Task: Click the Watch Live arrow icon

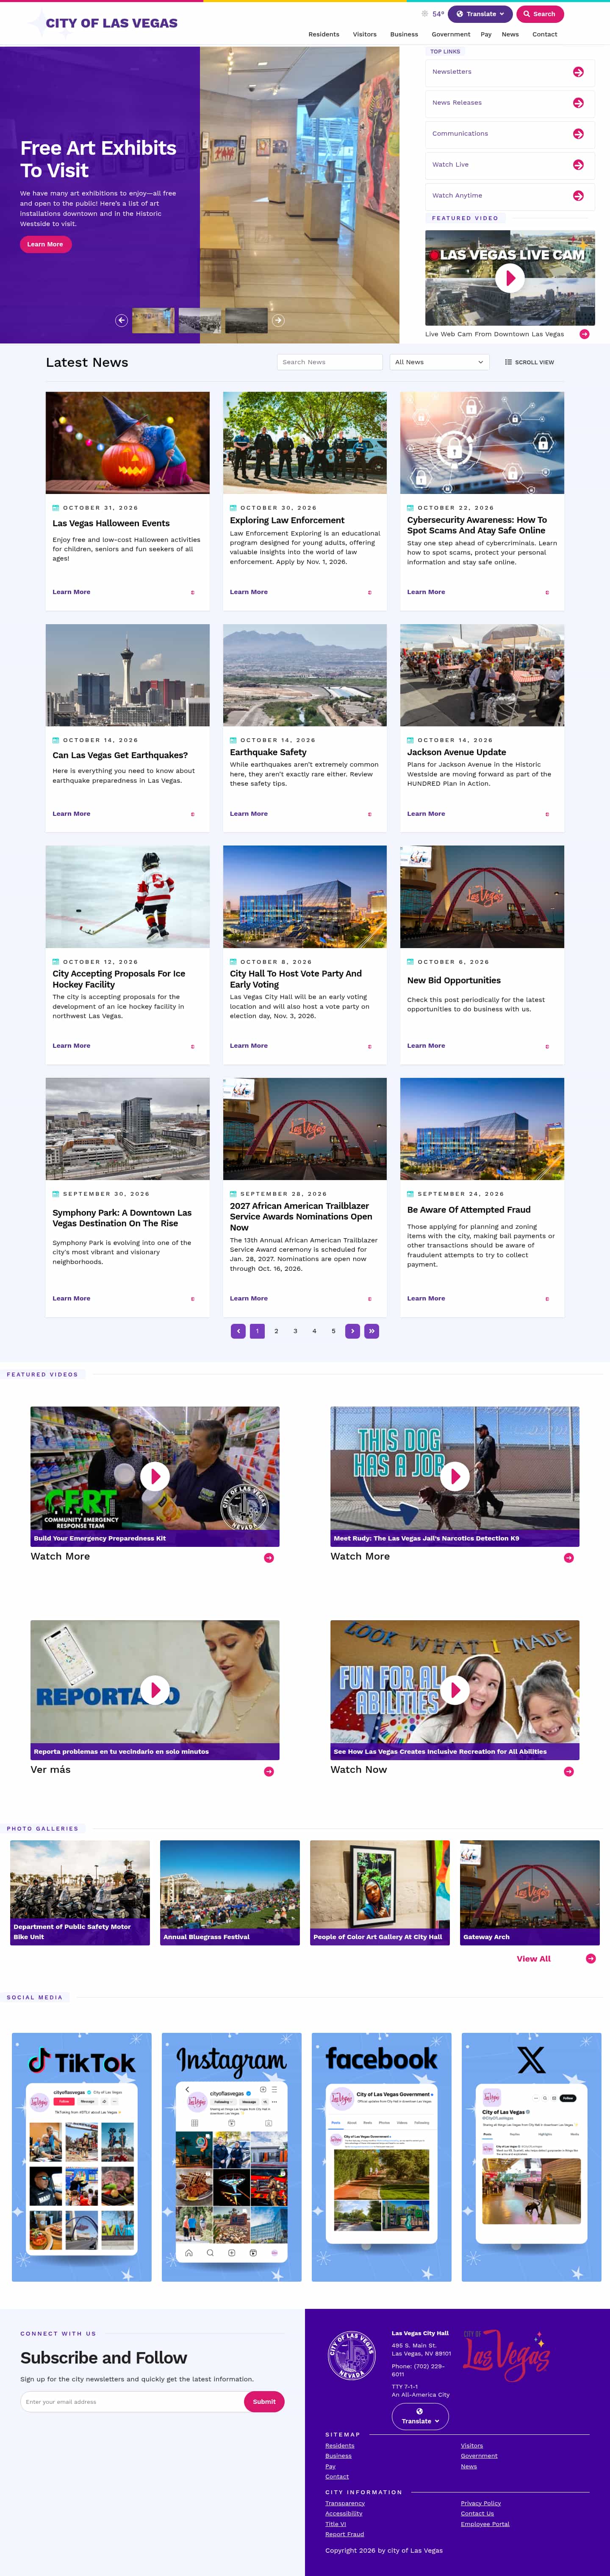Action: pyautogui.click(x=578, y=165)
